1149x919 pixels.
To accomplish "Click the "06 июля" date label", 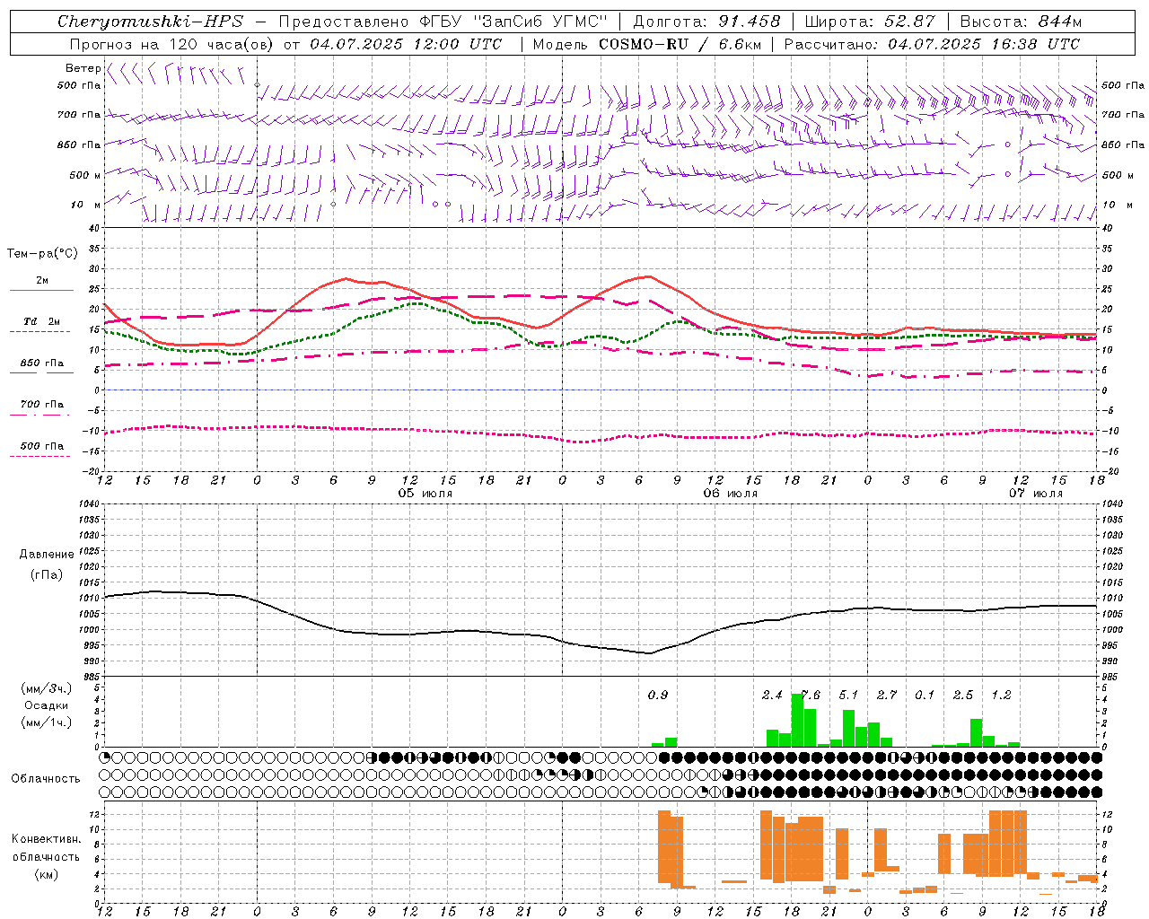I will [731, 494].
